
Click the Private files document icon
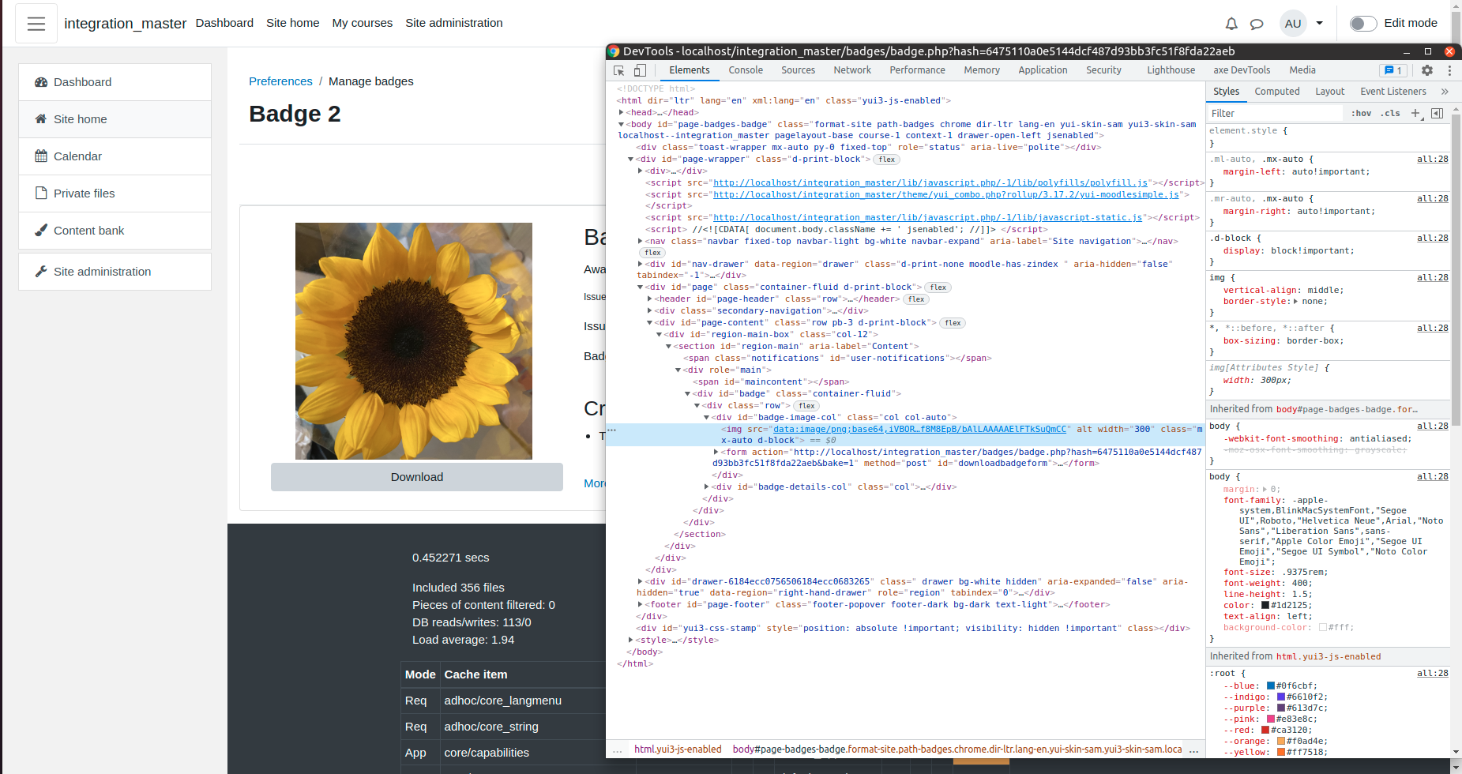[41, 193]
